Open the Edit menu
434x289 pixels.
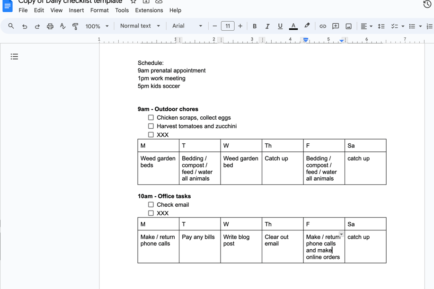pos(39,10)
